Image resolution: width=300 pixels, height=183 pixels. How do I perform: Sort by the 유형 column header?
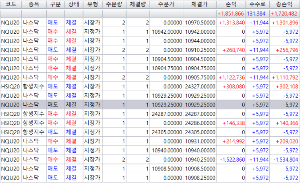(92, 4)
